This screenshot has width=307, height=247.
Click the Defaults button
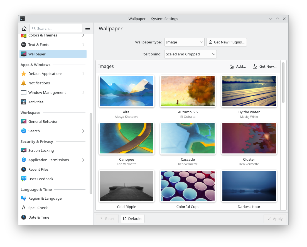pyautogui.click(x=132, y=219)
